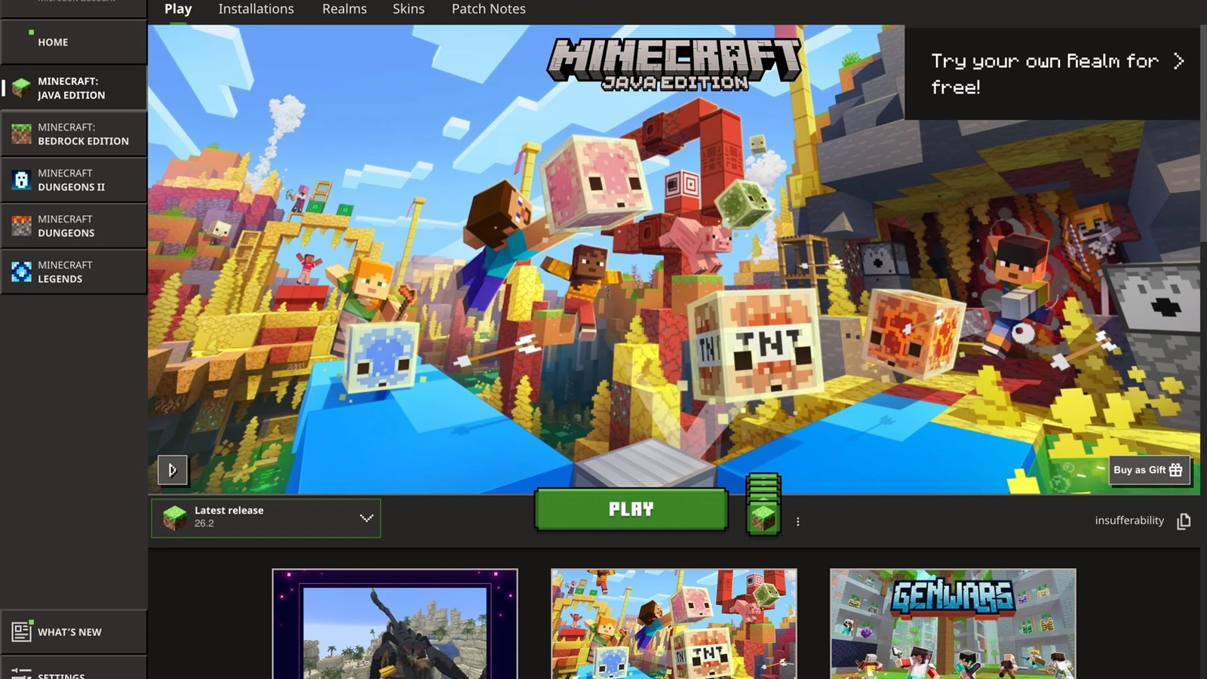
Task: Click the copy/account icon beside insufferability
Action: [x=1184, y=521]
